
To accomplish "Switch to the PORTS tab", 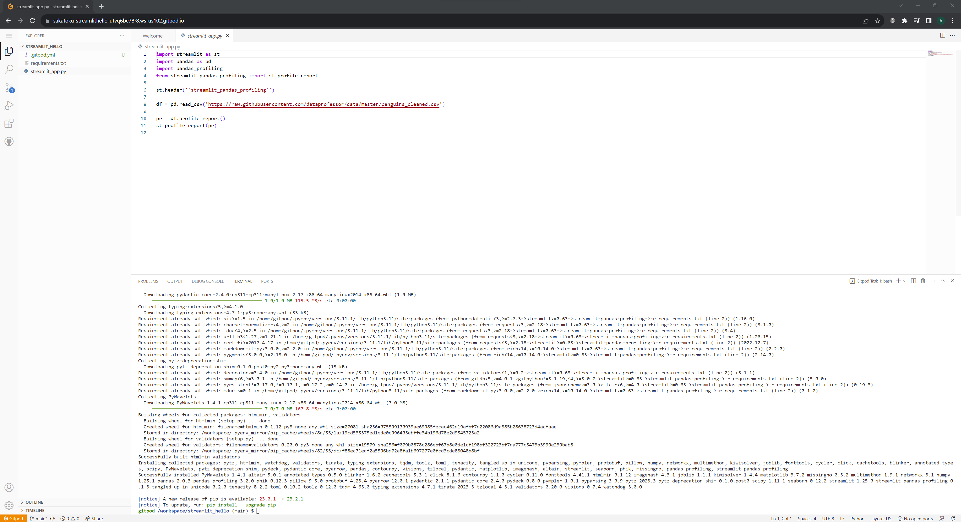I will coord(267,281).
